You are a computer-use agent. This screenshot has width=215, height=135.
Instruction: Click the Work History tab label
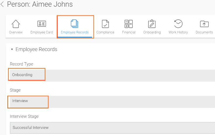pos(178,32)
